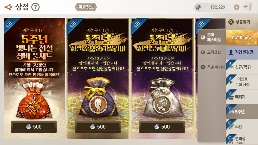Viewport: 258px width, 145px height.
Task: Open the question mark help icon
Action: [x=35, y=7]
